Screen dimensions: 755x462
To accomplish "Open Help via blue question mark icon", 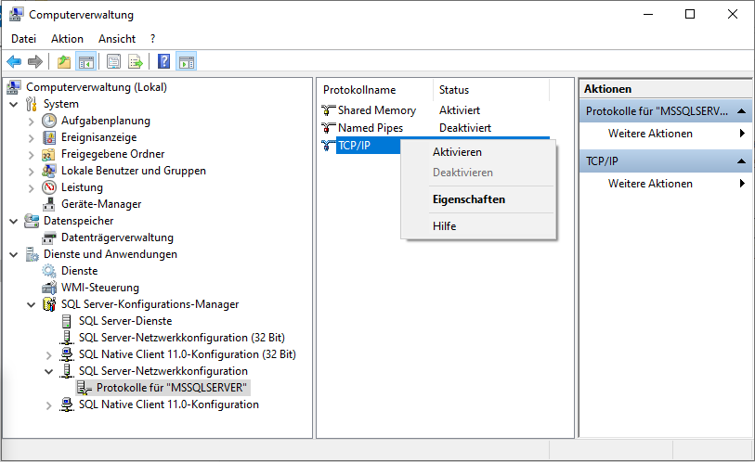I will 163,62.
